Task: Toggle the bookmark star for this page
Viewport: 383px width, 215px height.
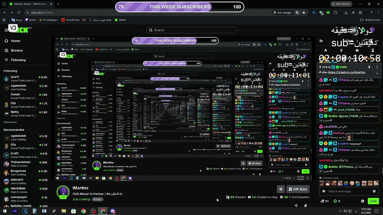Action: pos(304,13)
